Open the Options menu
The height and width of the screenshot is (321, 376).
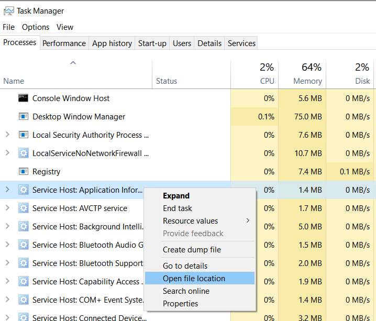(36, 27)
